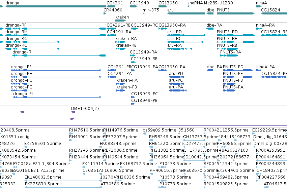Select EST bs69e09.5prime
This screenshot has width=287, height=189.
[x=144, y=134]
